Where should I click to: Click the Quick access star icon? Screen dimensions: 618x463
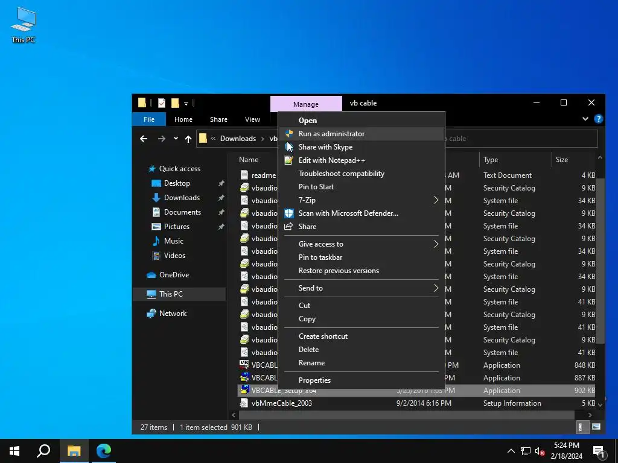[151, 169]
